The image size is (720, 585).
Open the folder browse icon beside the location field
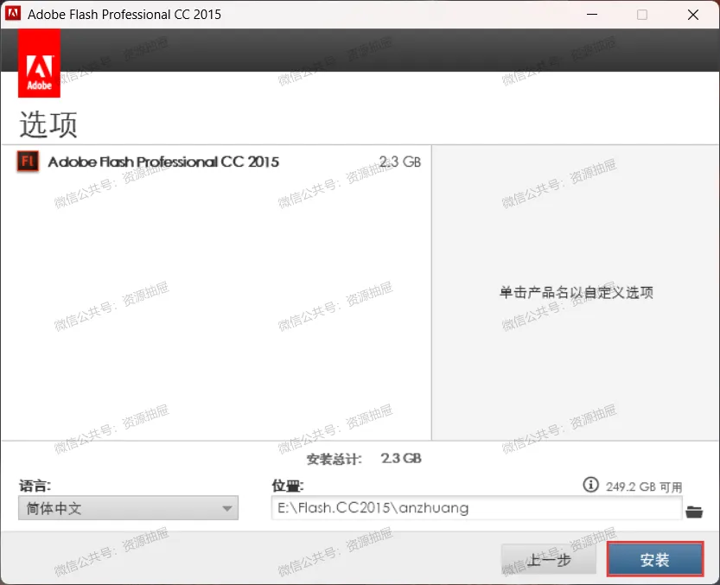[x=694, y=512]
